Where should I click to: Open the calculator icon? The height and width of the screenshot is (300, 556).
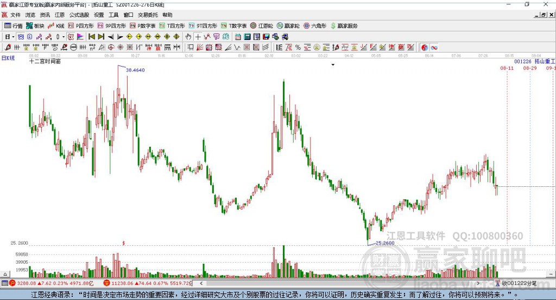pyautogui.click(x=248, y=37)
